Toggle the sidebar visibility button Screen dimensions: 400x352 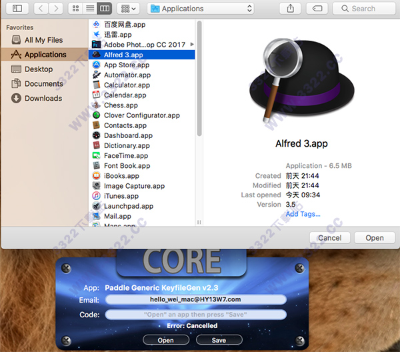(x=17, y=9)
